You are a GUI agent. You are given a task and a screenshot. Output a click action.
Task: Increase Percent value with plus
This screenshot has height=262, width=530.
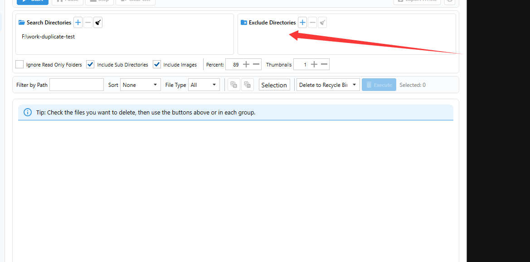(x=246, y=64)
